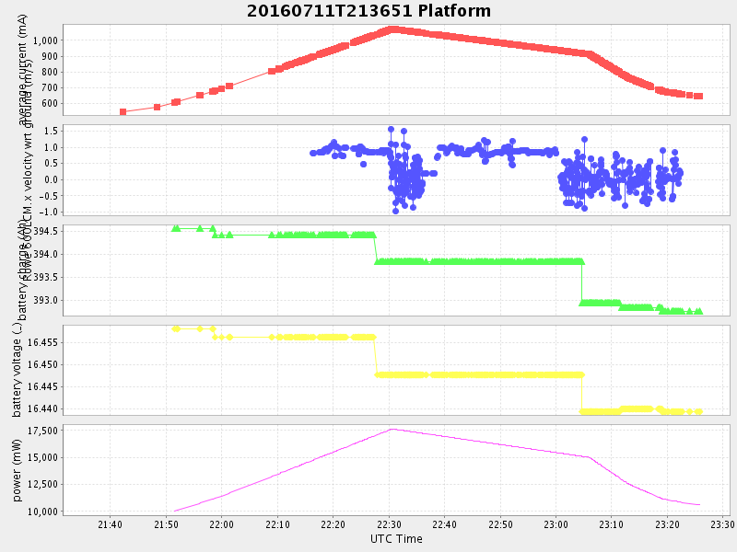
Task: Click the '17,500' power axis tick label
Action: tap(39, 431)
